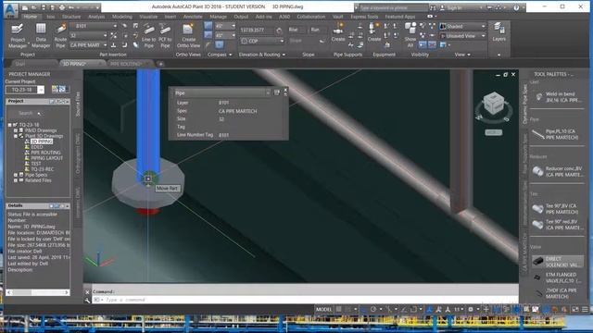Click the Undo icon in quick access toolbar
Screen dimensions: 593x333
[x=70, y=7]
